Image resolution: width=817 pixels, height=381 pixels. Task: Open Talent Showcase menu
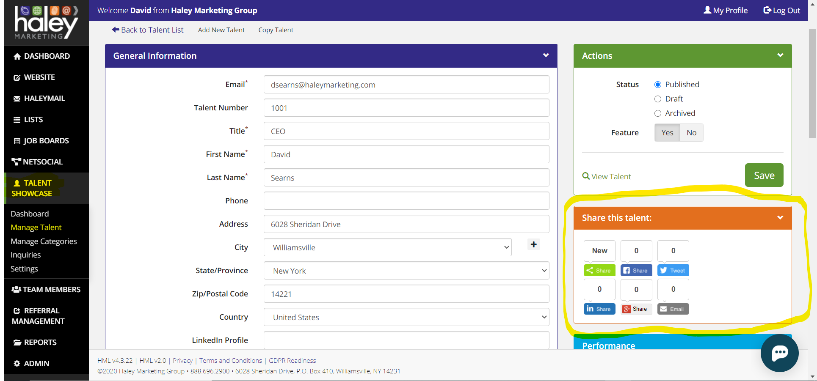[x=47, y=188]
